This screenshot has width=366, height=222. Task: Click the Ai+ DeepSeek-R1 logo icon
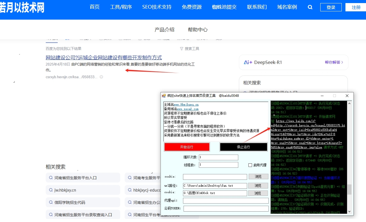[x=248, y=62]
